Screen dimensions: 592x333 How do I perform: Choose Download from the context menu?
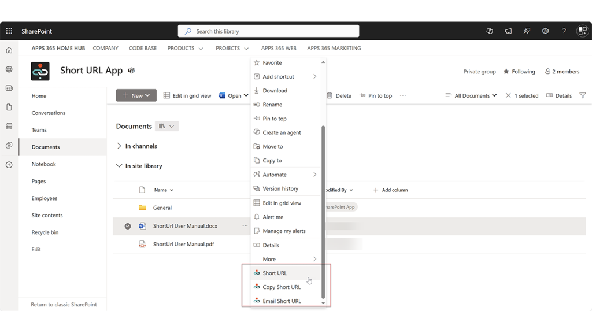coord(286,91)
